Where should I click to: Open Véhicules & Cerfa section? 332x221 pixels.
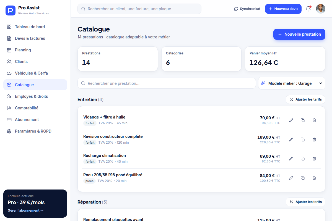(x=35, y=73)
